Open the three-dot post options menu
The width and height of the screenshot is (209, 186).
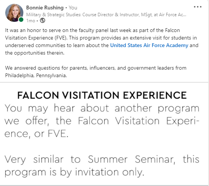(198, 7)
